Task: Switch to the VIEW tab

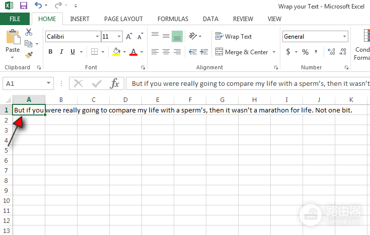Action: 274,19
